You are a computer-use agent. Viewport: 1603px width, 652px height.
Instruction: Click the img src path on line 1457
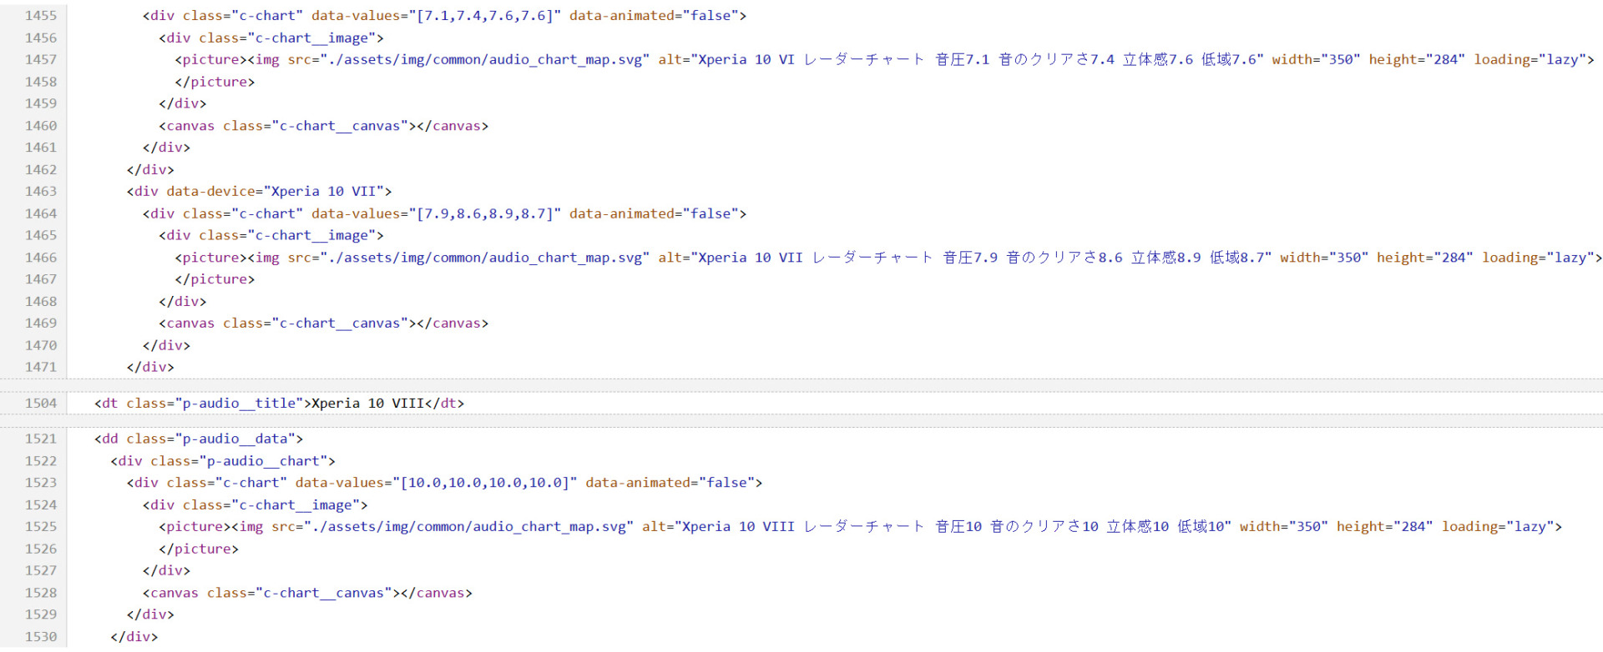[x=484, y=60]
